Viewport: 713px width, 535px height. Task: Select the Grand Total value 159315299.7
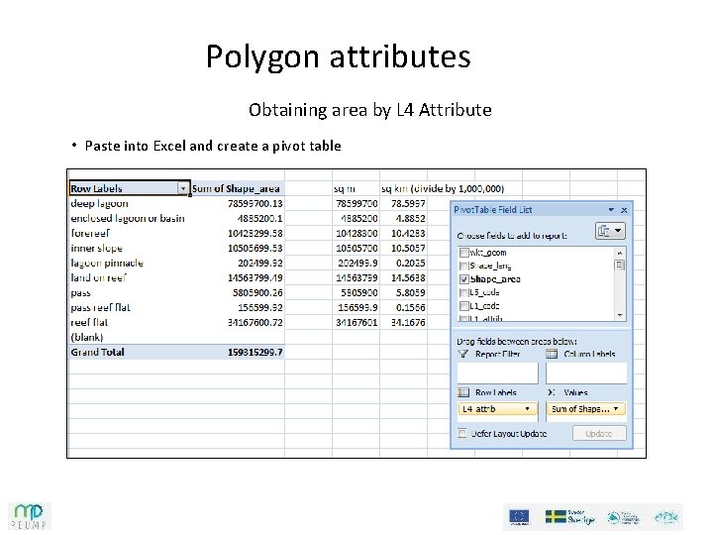(x=238, y=352)
